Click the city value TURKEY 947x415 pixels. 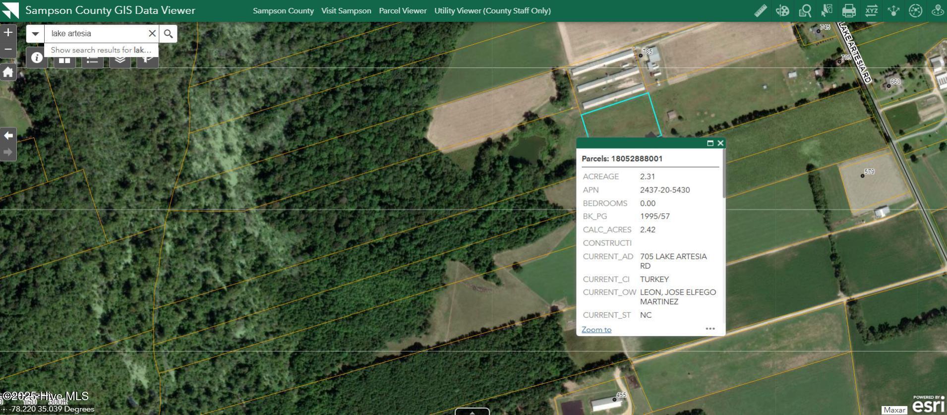pyautogui.click(x=654, y=280)
